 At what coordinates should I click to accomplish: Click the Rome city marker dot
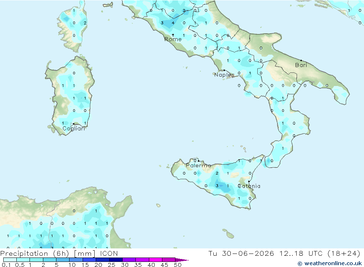point(173,35)
